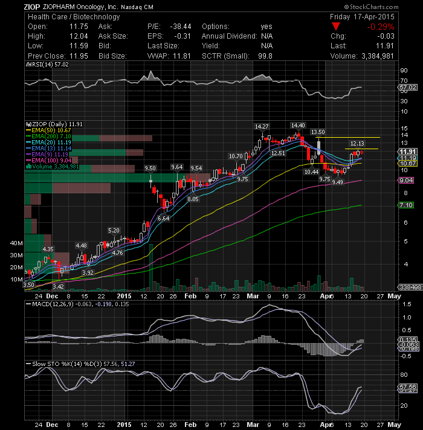Screen dimensions: 423x430
Task: Click the 12.51 price label
Action: pyautogui.click(x=278, y=153)
